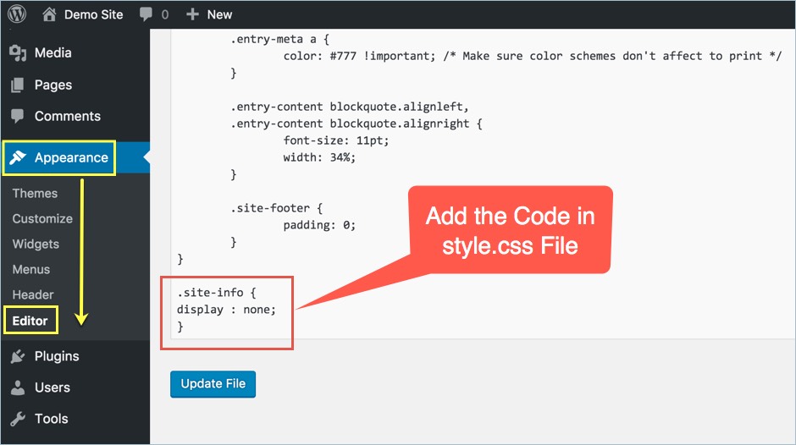Image resolution: width=796 pixels, height=445 pixels.
Task: Click the Plugins plug icon
Action: coord(18,356)
